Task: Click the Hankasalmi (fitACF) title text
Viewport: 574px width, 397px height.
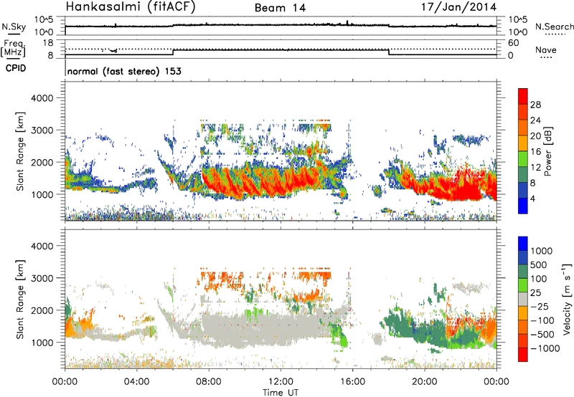Action: 131,6
